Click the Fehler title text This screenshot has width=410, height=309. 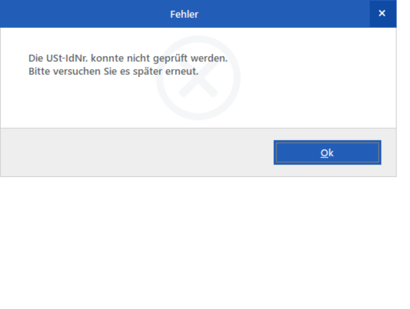tap(184, 14)
